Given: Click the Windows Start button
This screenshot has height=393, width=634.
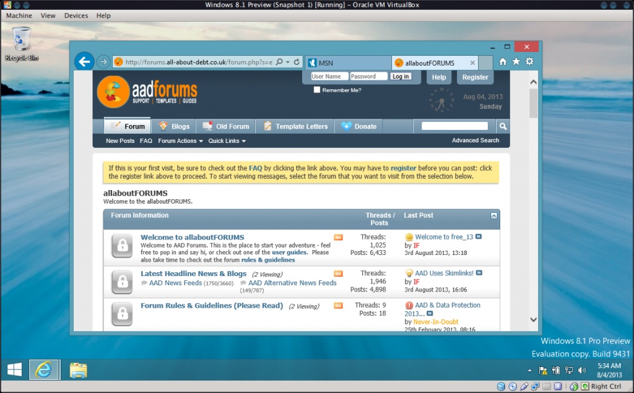Looking at the screenshot, I should click(15, 369).
